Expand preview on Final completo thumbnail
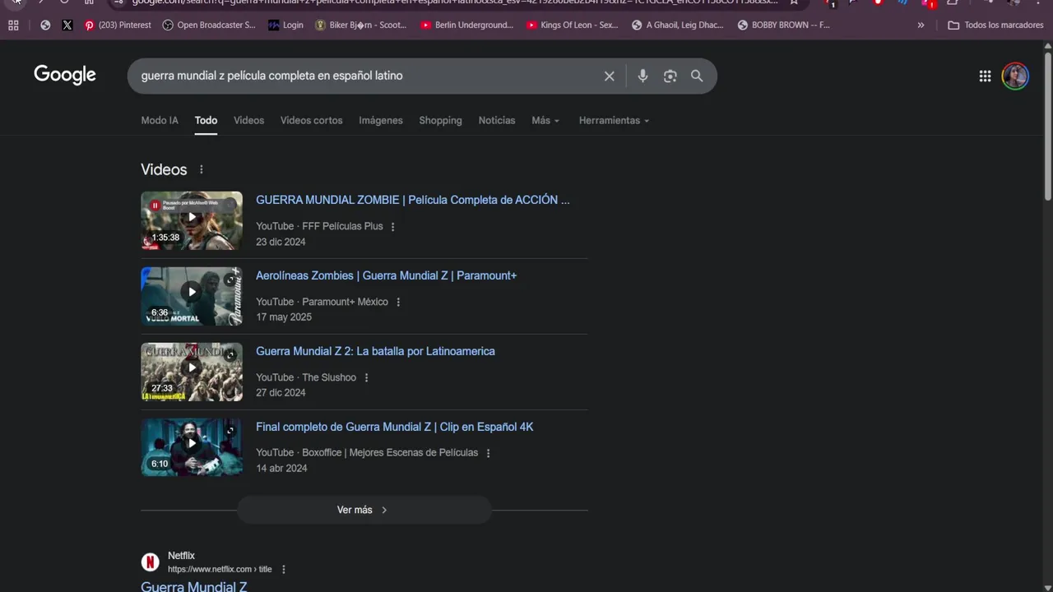 pos(230,431)
